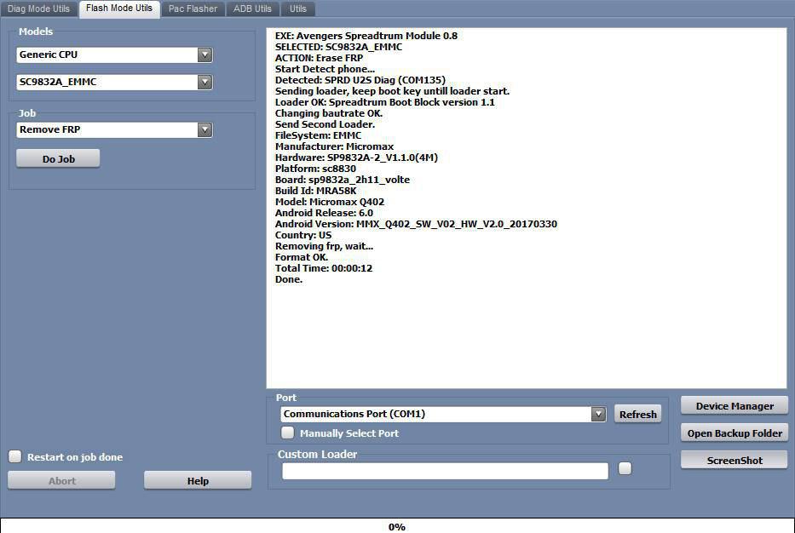Open the Remove FRP job dropdown
Viewport: 795px width, 533px height.
coord(114,129)
